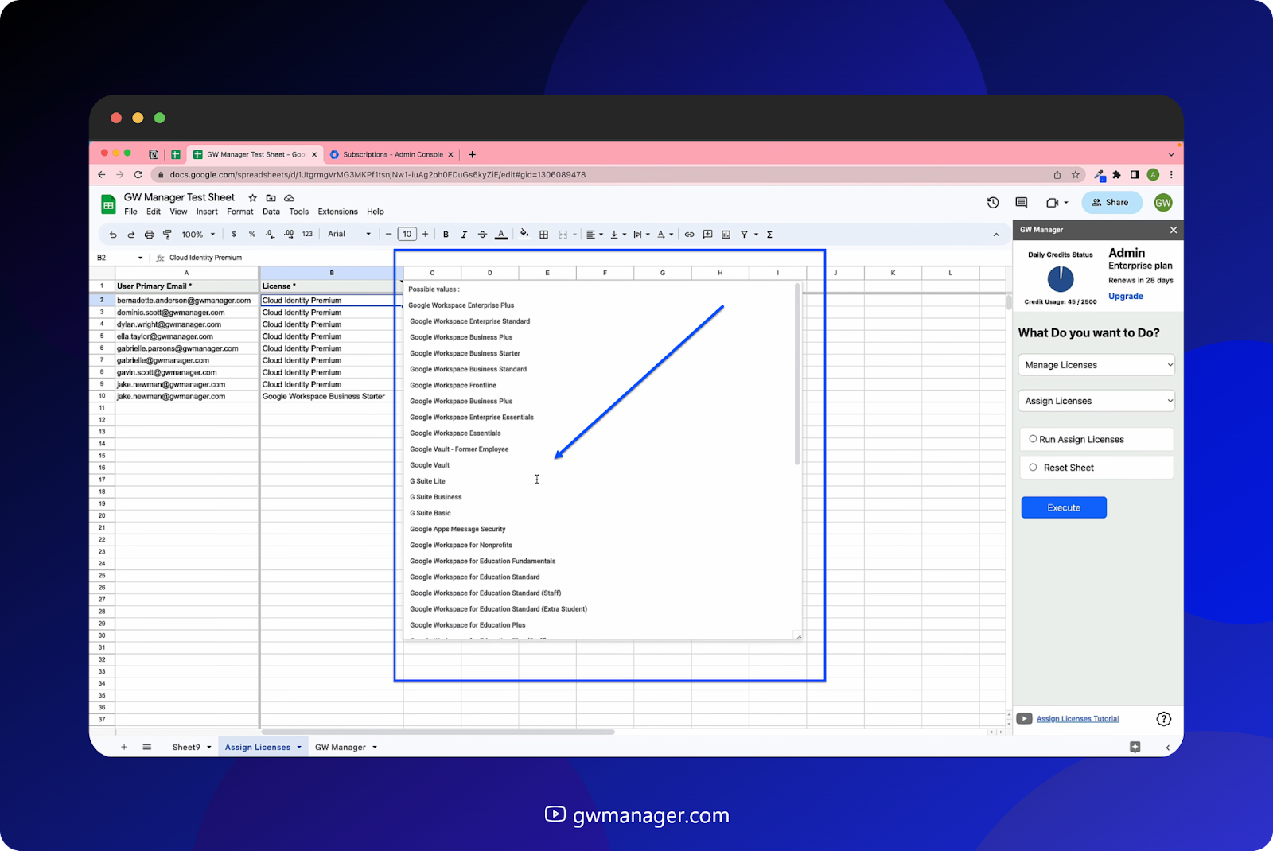Open the fill color bucket

tap(524, 234)
